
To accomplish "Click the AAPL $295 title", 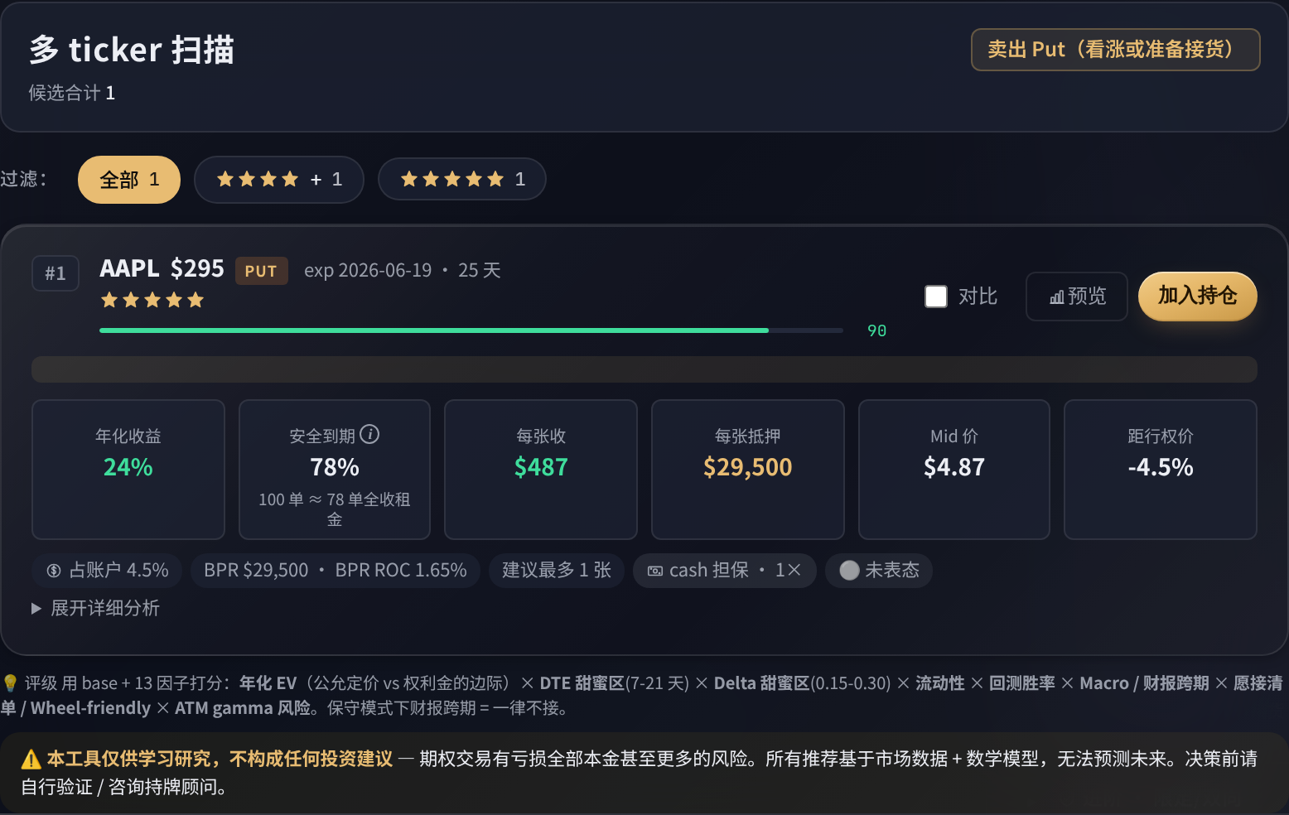I will 162,268.
